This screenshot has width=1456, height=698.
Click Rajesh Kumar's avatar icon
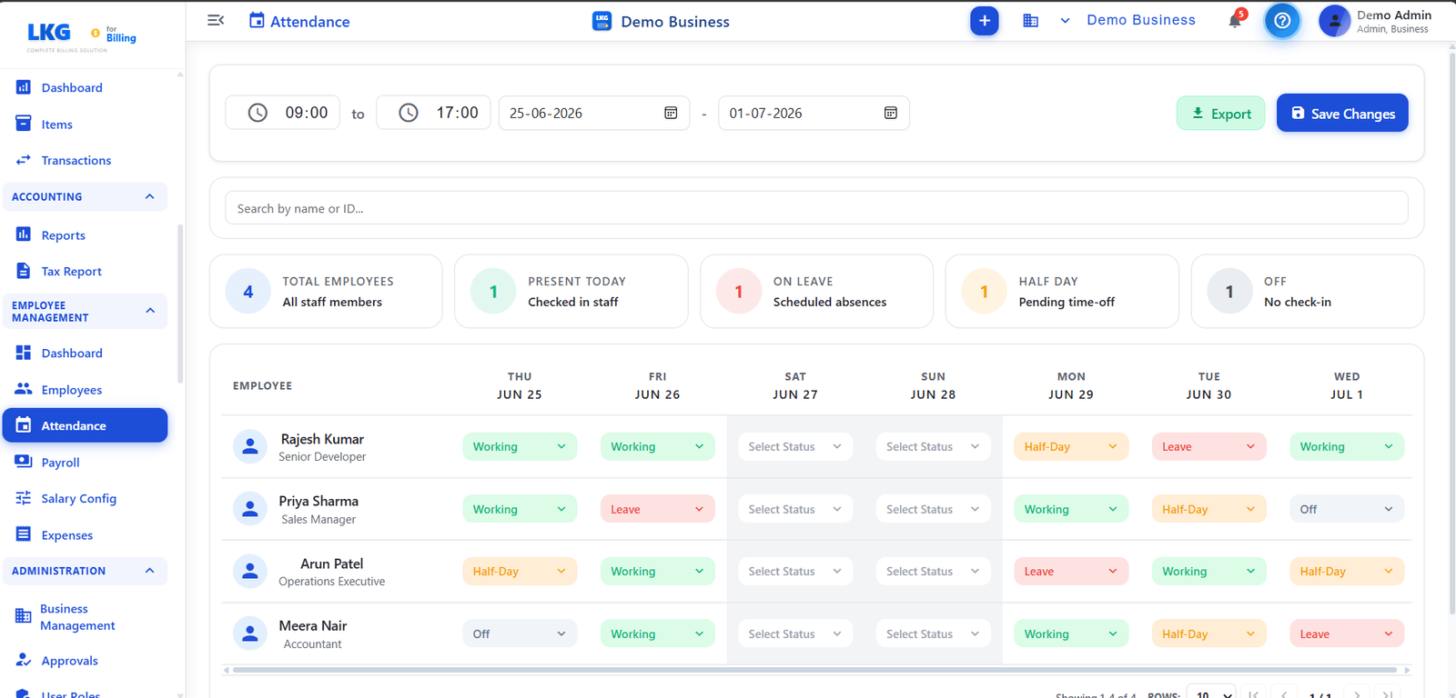249,446
